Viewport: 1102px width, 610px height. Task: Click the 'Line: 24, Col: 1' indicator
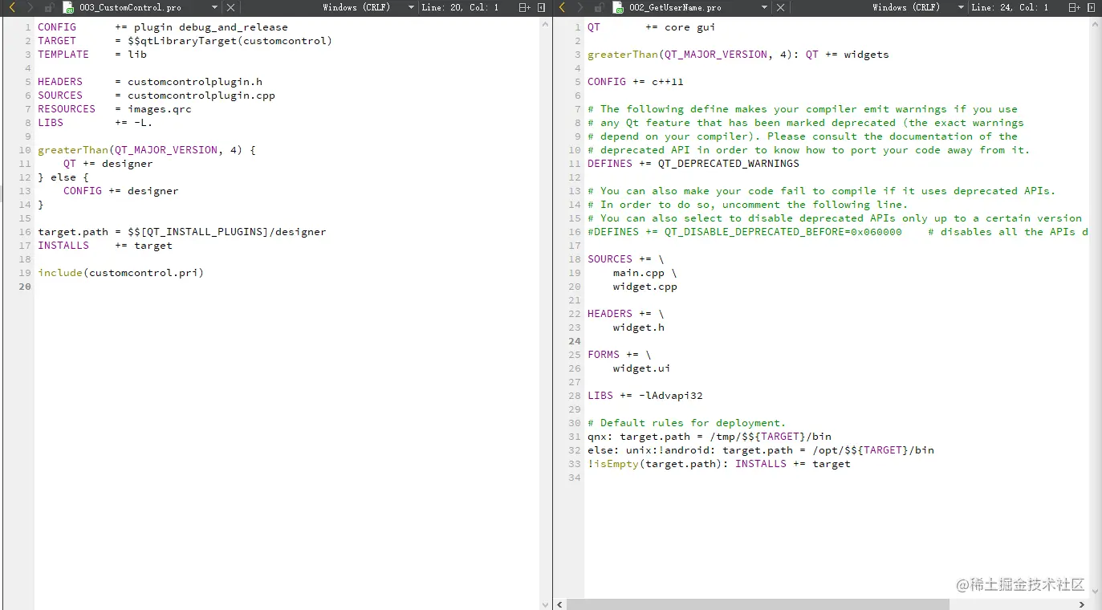pyautogui.click(x=1011, y=7)
